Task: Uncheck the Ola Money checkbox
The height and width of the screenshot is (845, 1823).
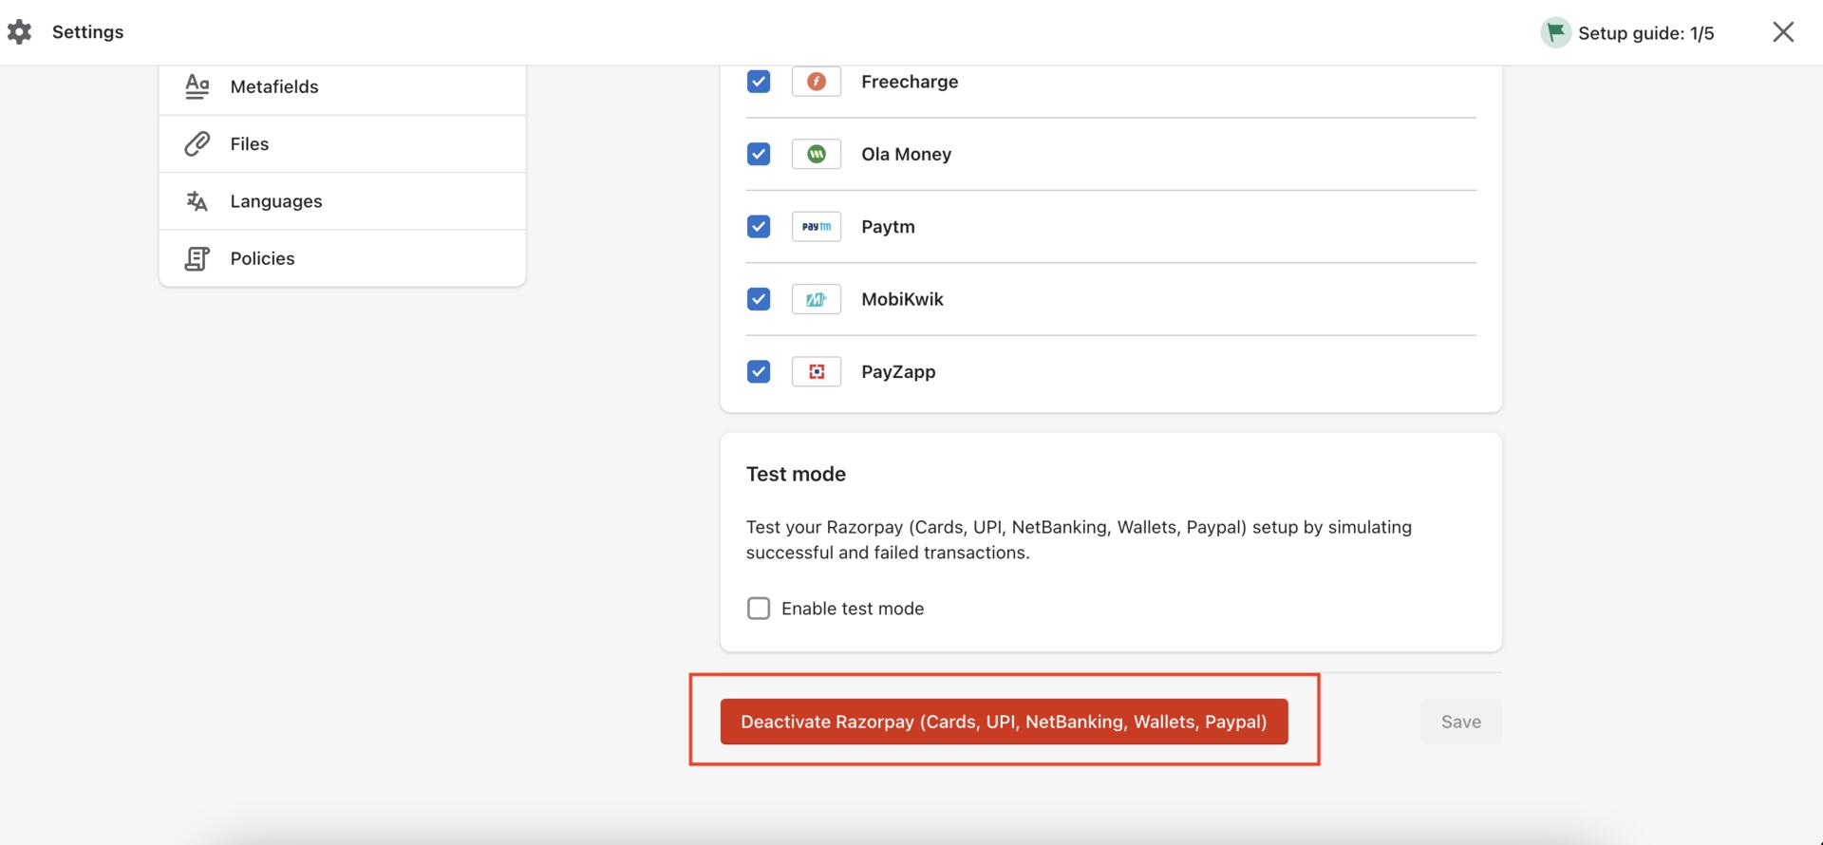Action: coord(759,154)
